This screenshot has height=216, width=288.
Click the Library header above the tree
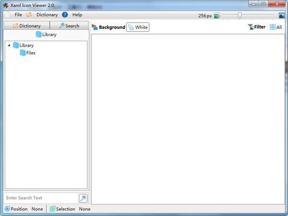point(46,35)
